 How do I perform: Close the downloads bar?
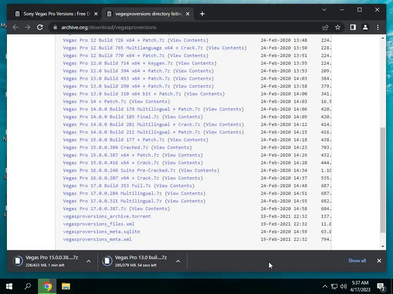point(379,260)
